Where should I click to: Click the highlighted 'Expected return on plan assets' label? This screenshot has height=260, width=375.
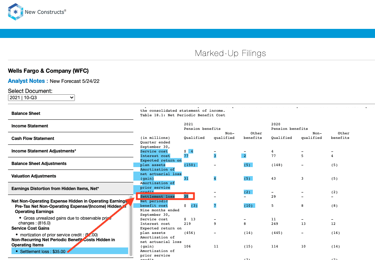click(x=161, y=163)
